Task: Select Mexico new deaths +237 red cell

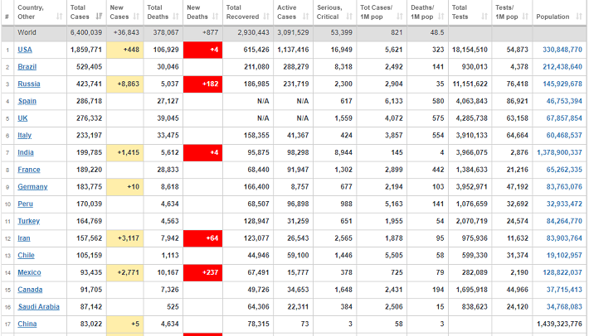Action: coord(203,272)
